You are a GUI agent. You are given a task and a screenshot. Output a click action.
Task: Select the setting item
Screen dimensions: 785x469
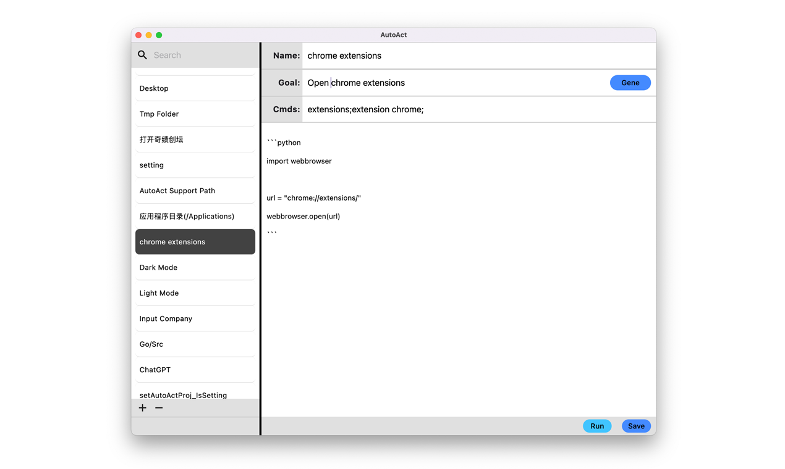pos(195,165)
